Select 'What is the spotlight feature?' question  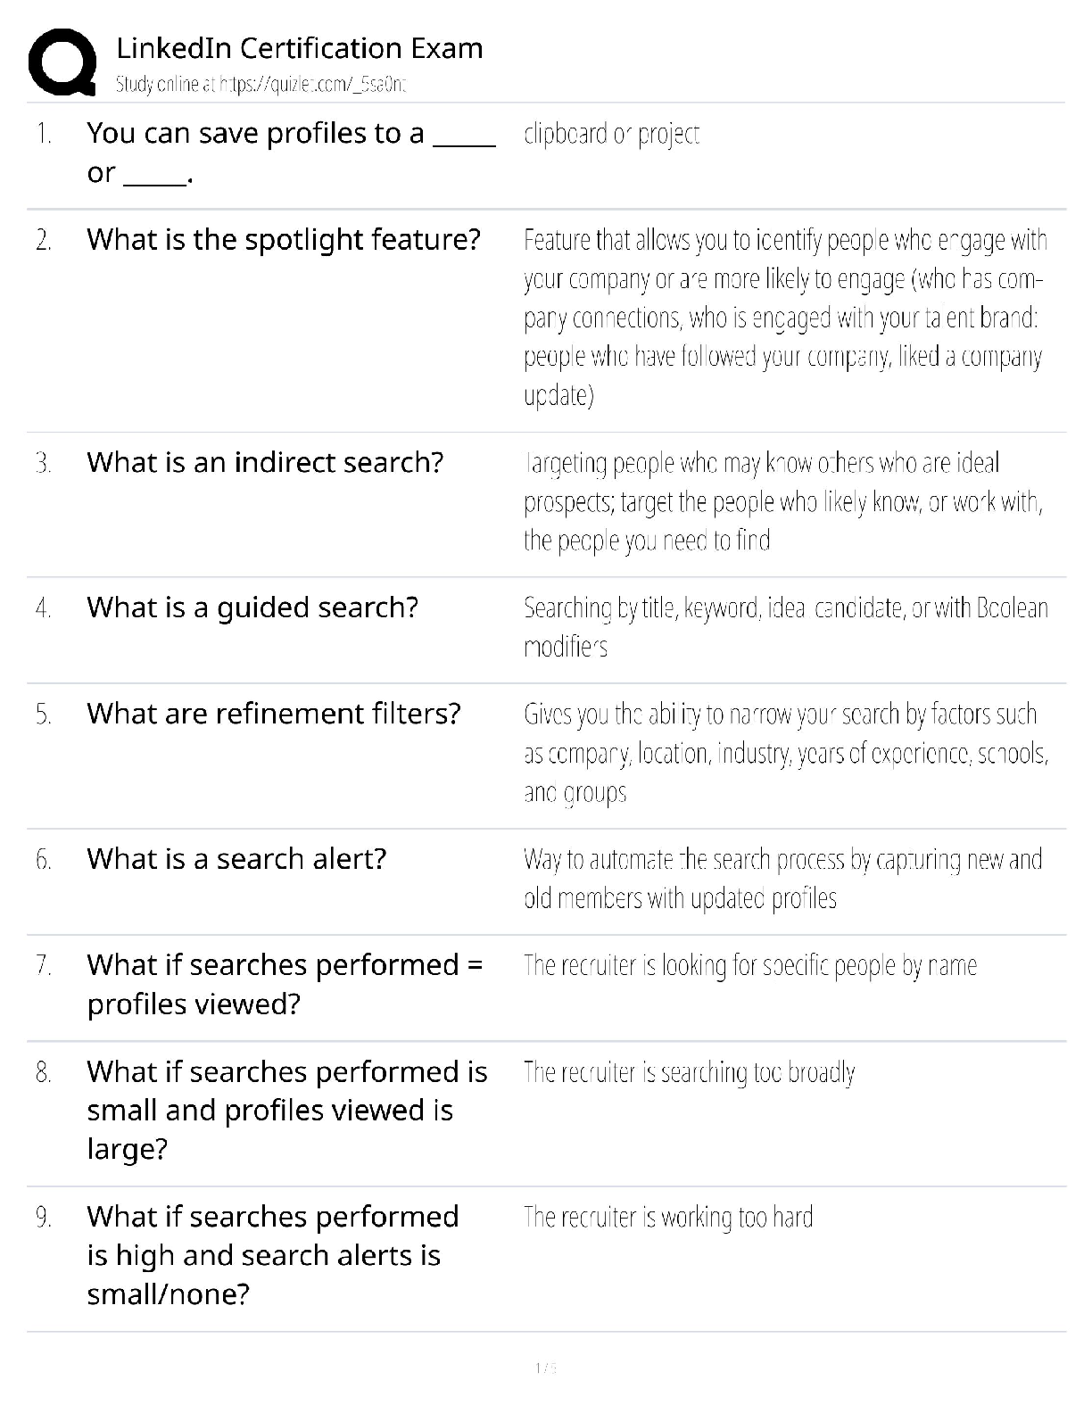coord(284,239)
